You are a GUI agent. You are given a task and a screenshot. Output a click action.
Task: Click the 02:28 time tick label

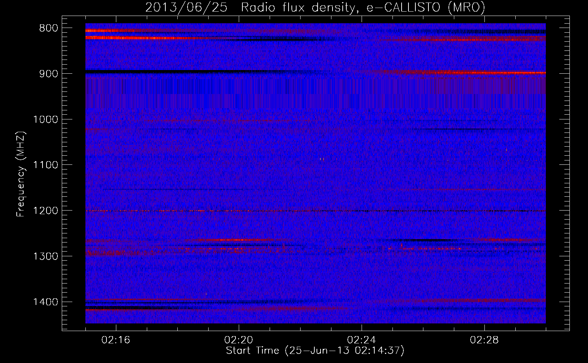pos(484,340)
